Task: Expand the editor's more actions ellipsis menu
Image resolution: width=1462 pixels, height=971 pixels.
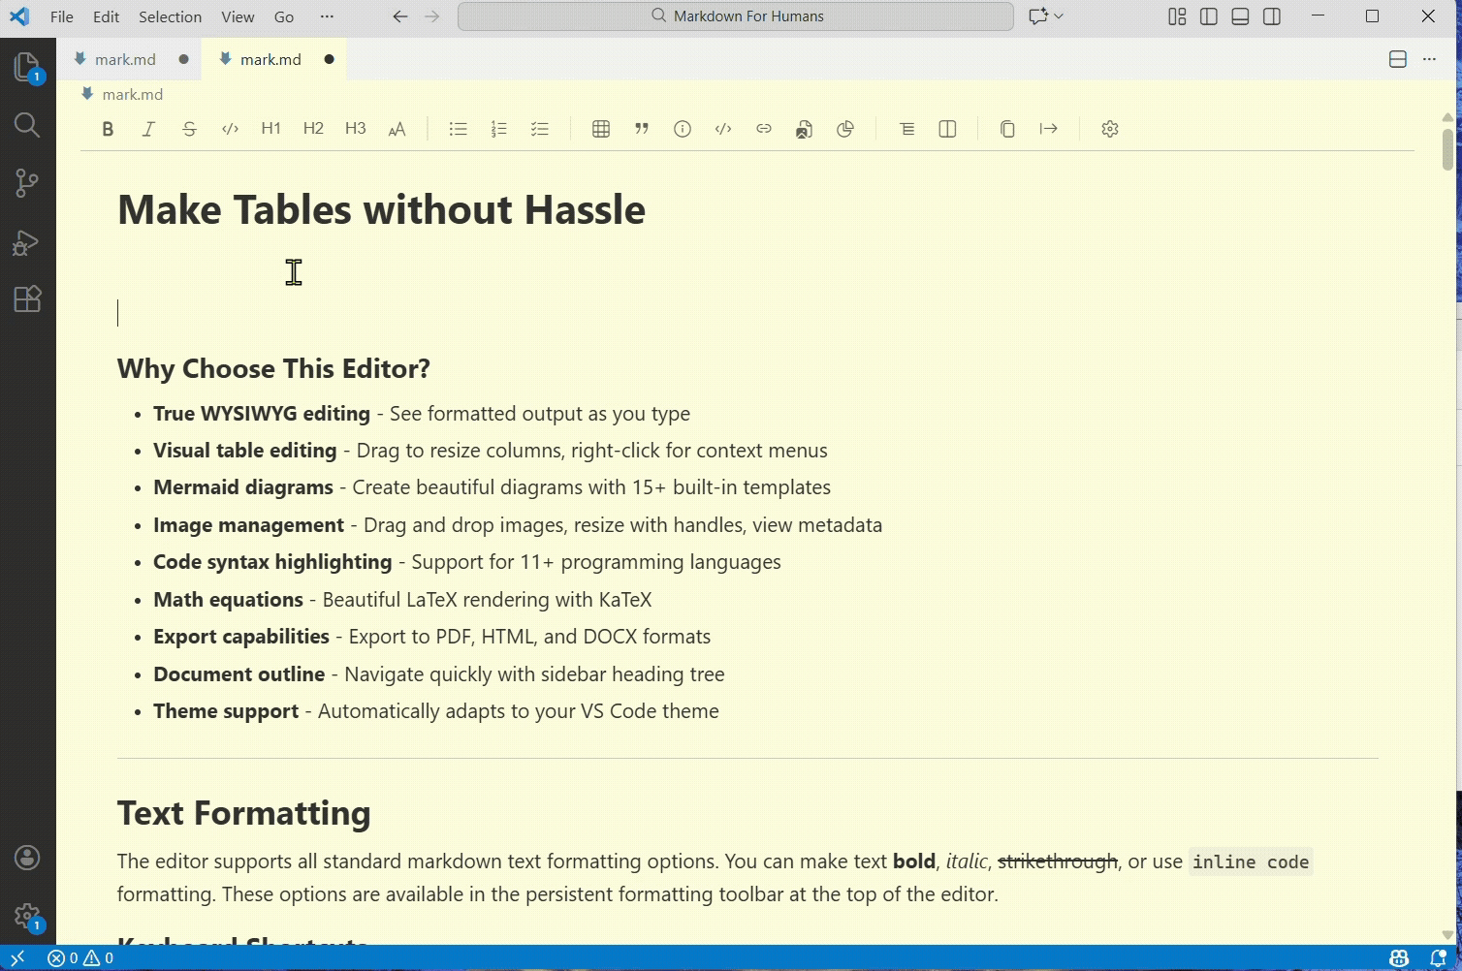Action: (x=1429, y=59)
